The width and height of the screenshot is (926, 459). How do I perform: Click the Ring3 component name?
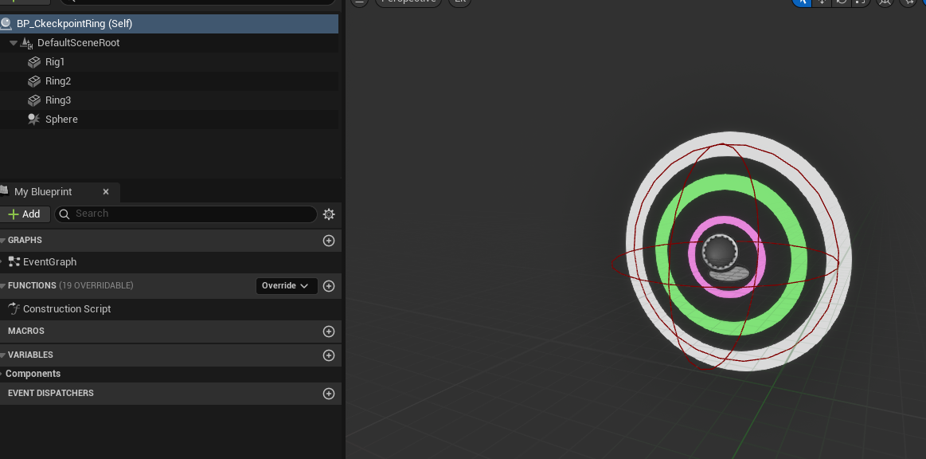tap(58, 100)
